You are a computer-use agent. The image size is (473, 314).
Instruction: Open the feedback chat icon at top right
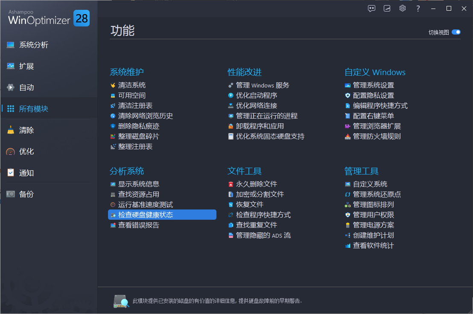371,8
